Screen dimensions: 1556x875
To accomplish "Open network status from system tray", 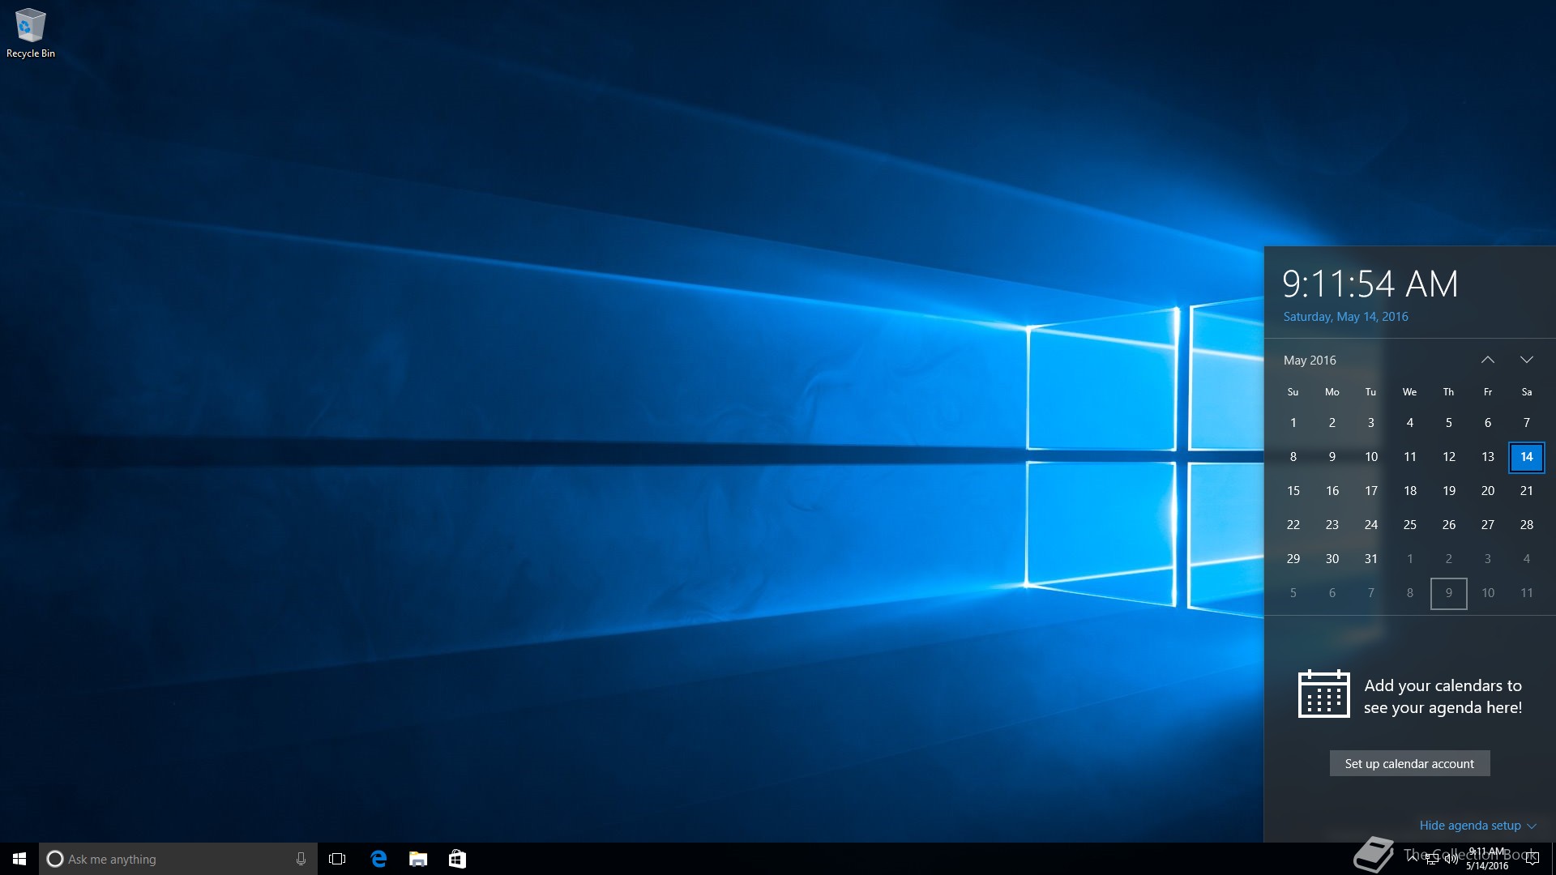I will tap(1432, 860).
